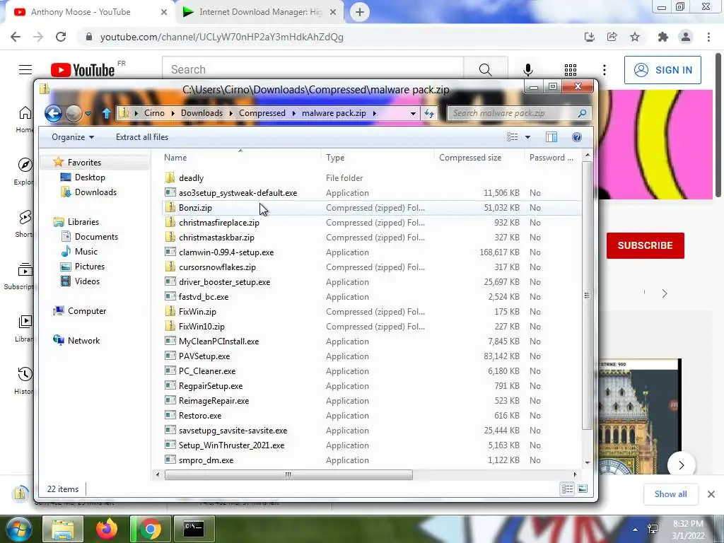Sort by Password column header
The image size is (724, 543).
click(x=551, y=158)
